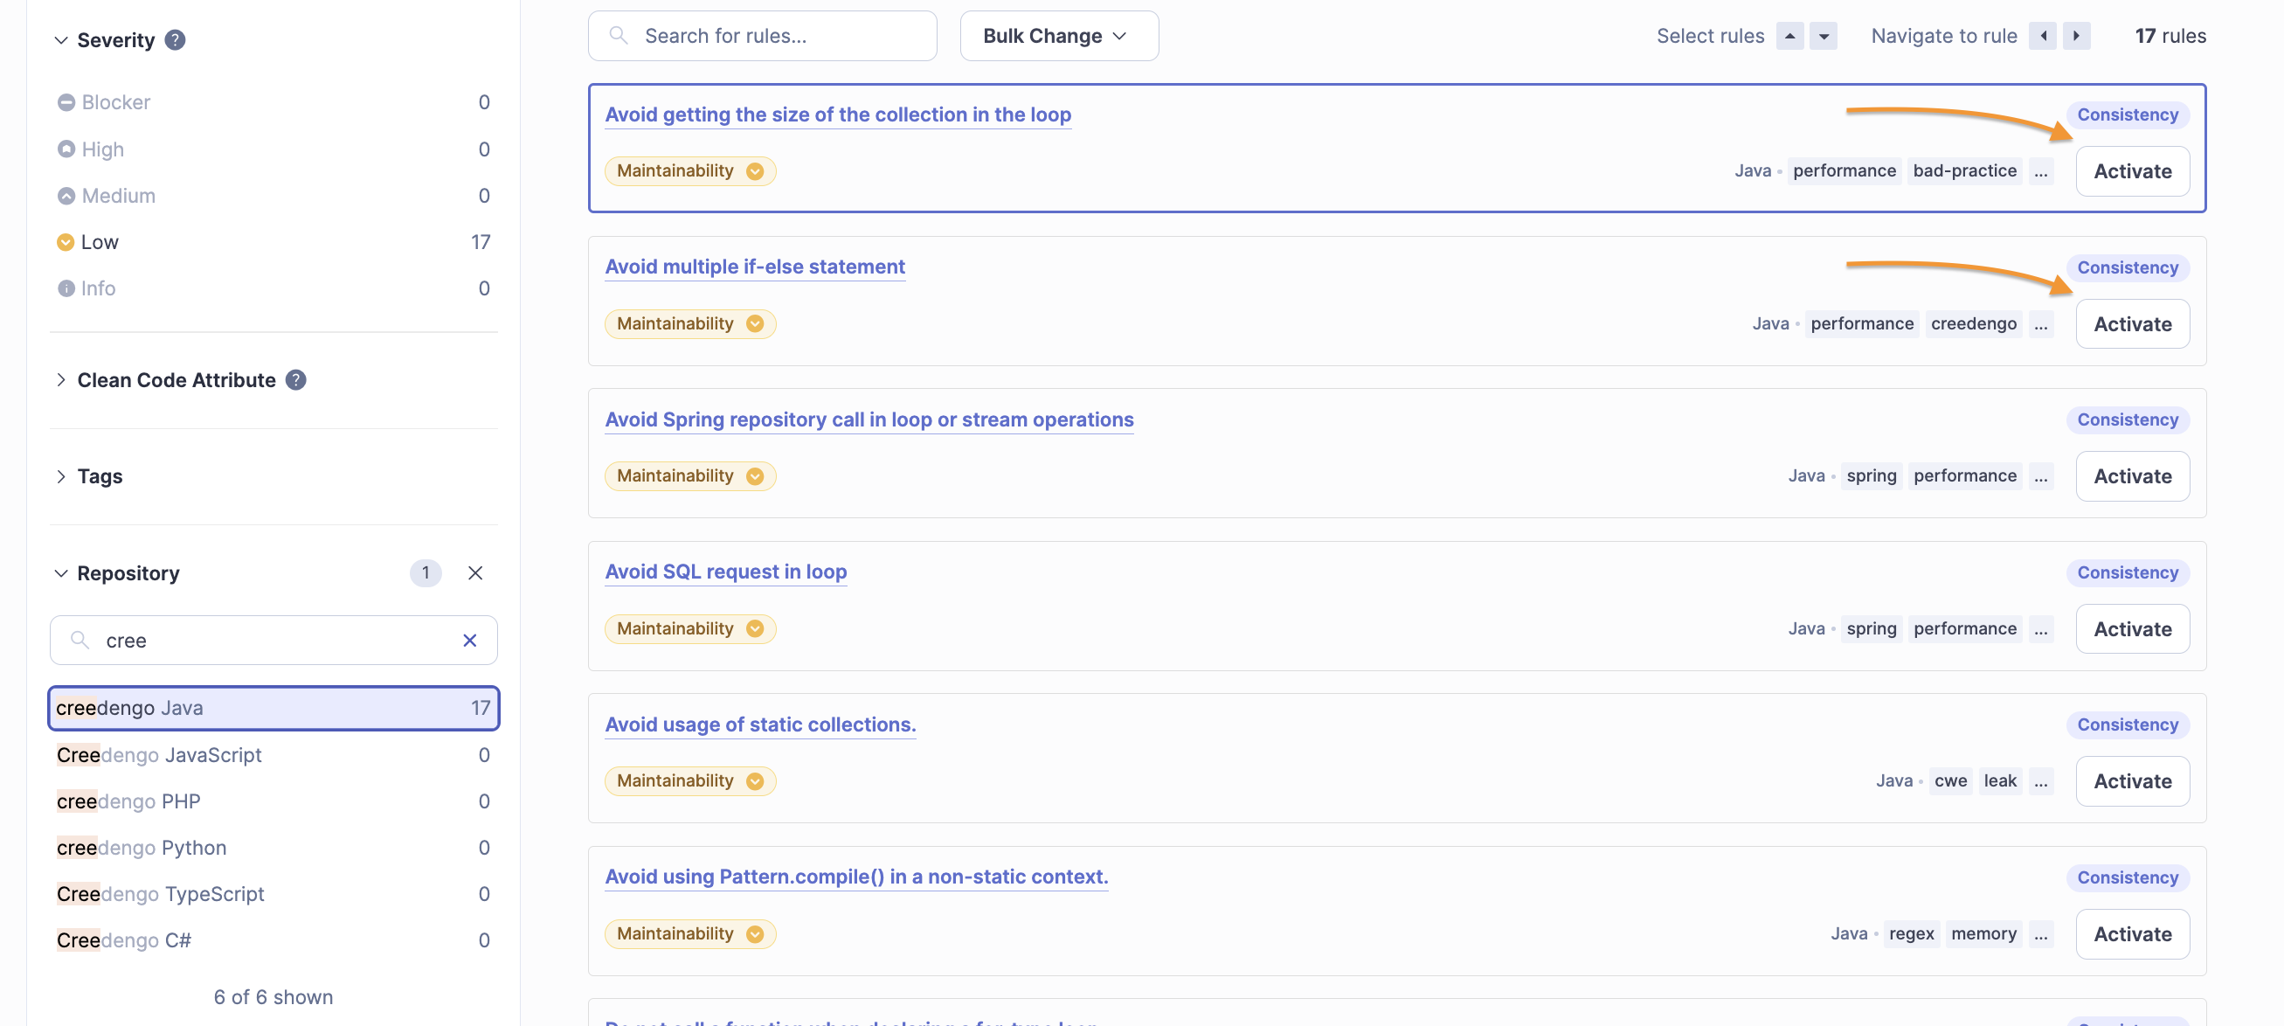Select creedengo Python repository
This screenshot has width=2284, height=1026.
[274, 848]
